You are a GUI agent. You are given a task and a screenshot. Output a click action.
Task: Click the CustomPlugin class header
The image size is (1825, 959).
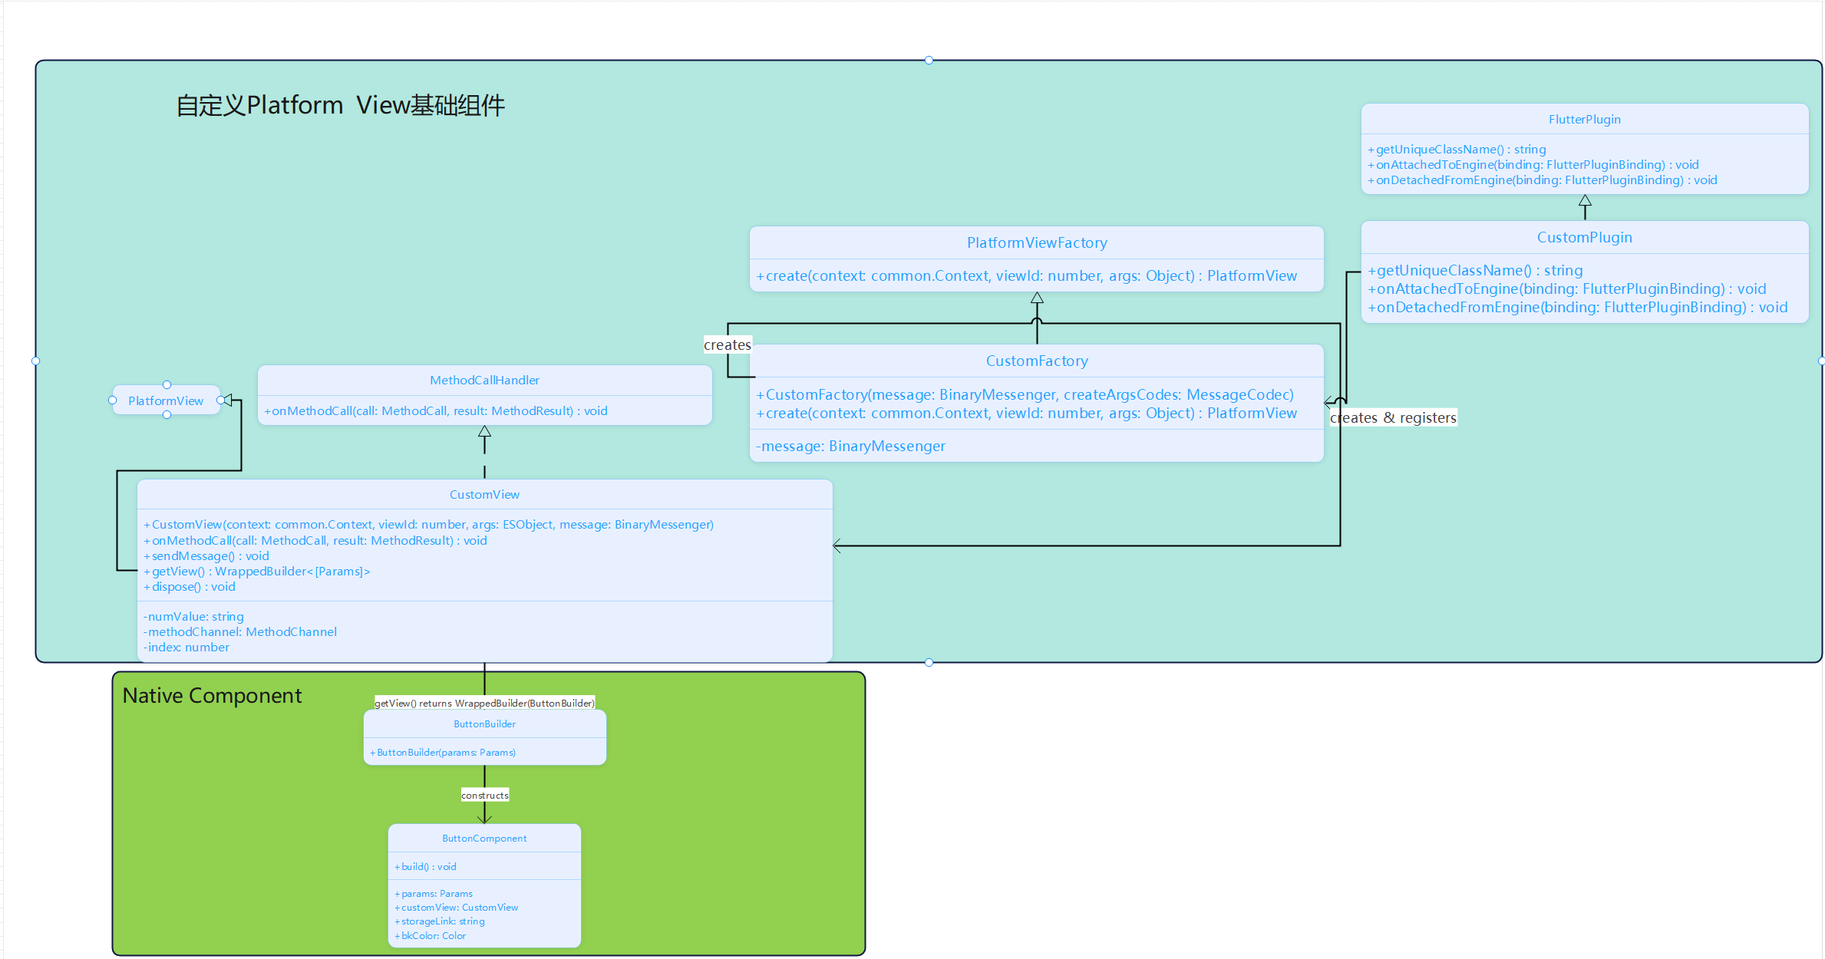pos(1584,237)
